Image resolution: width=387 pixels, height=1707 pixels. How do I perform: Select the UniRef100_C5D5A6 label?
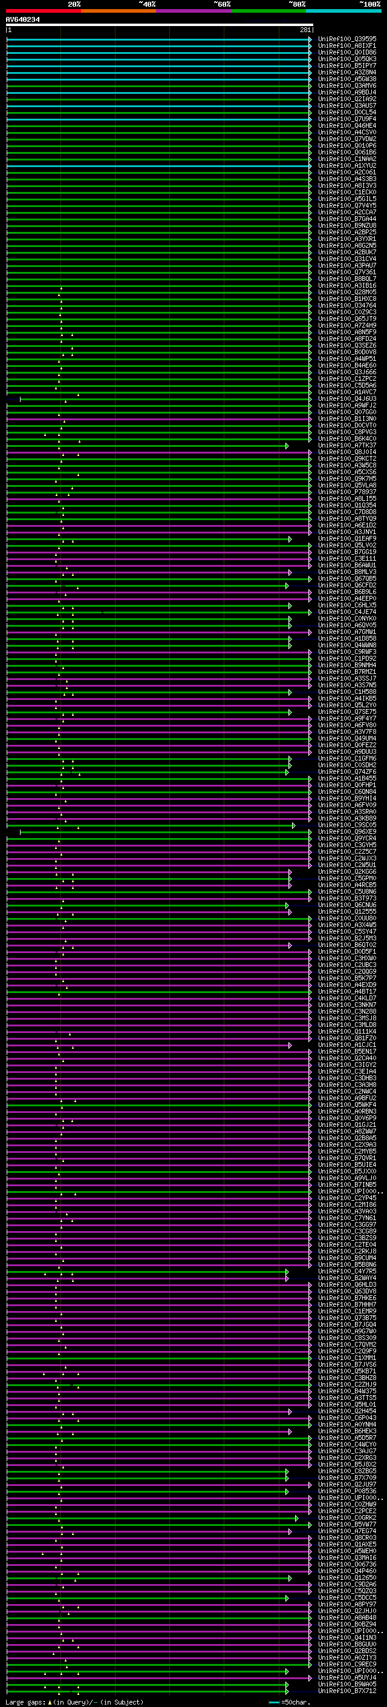tap(346, 385)
